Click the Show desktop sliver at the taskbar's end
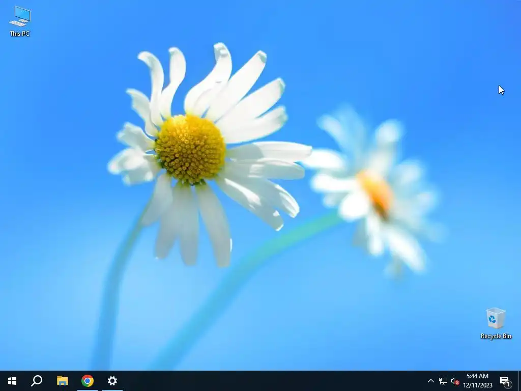The image size is (521, 391). pyautogui.click(x=519, y=381)
